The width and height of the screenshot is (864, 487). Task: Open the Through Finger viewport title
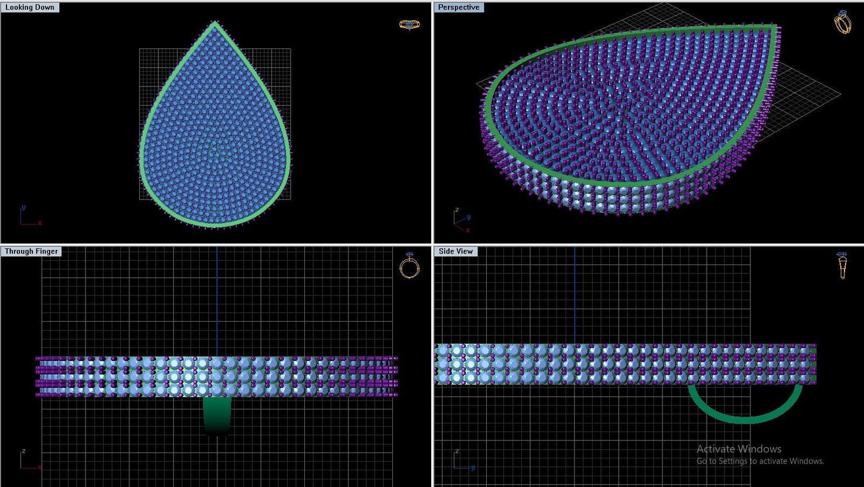click(31, 251)
